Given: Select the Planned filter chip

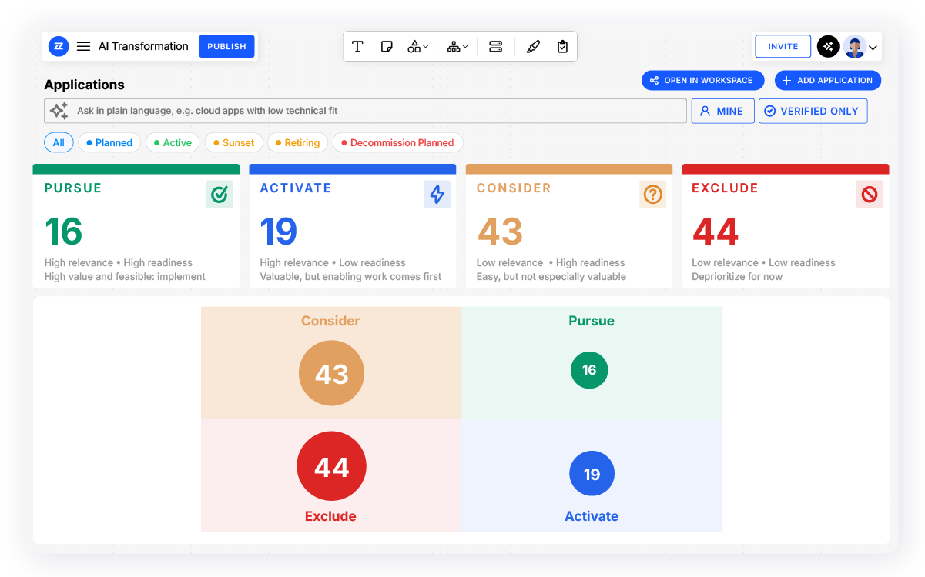Looking at the screenshot, I should click(109, 142).
